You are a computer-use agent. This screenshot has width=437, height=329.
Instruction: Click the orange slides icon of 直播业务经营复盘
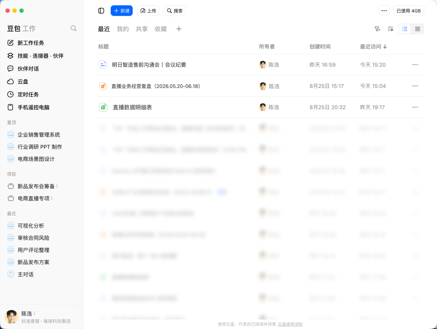(x=103, y=86)
